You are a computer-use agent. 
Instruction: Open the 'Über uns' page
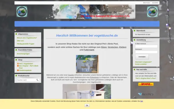[20, 41]
